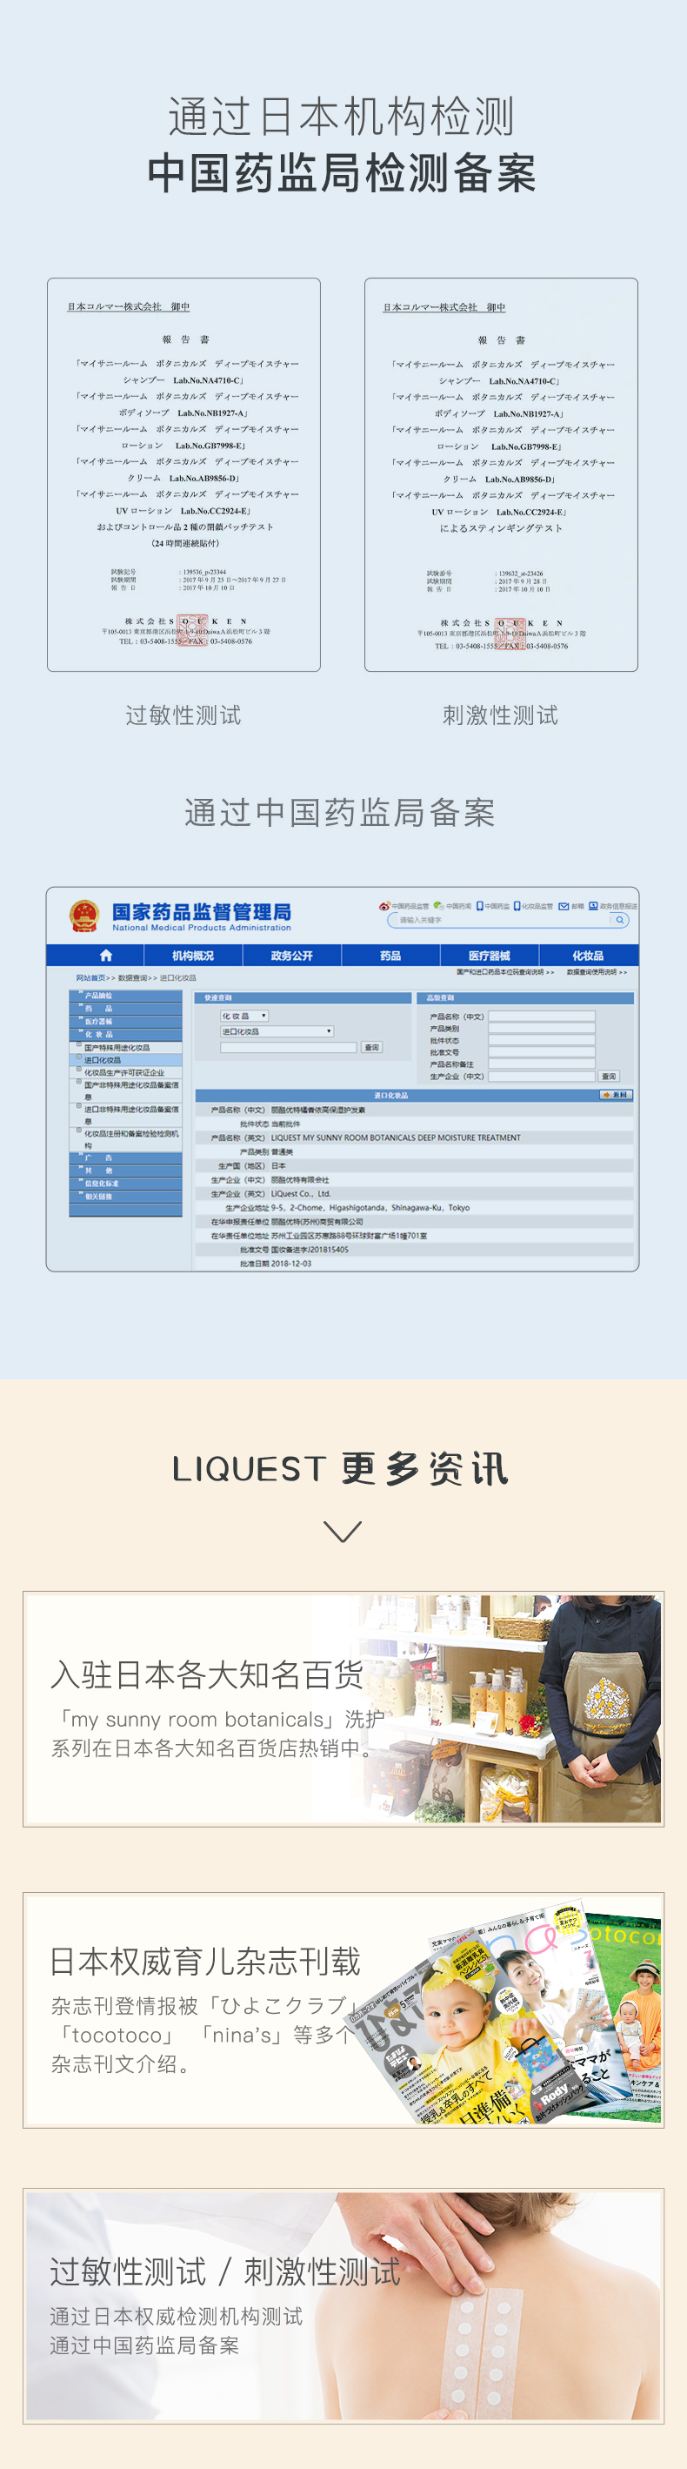Expand the 产品抽检 sidebar section
Viewport: 687px width, 2469px height.
pos(125,996)
